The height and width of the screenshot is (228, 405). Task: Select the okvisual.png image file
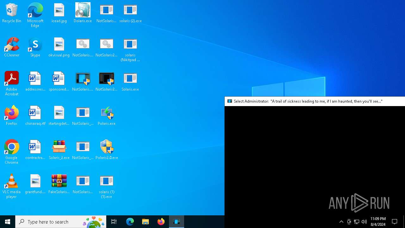coord(59,47)
